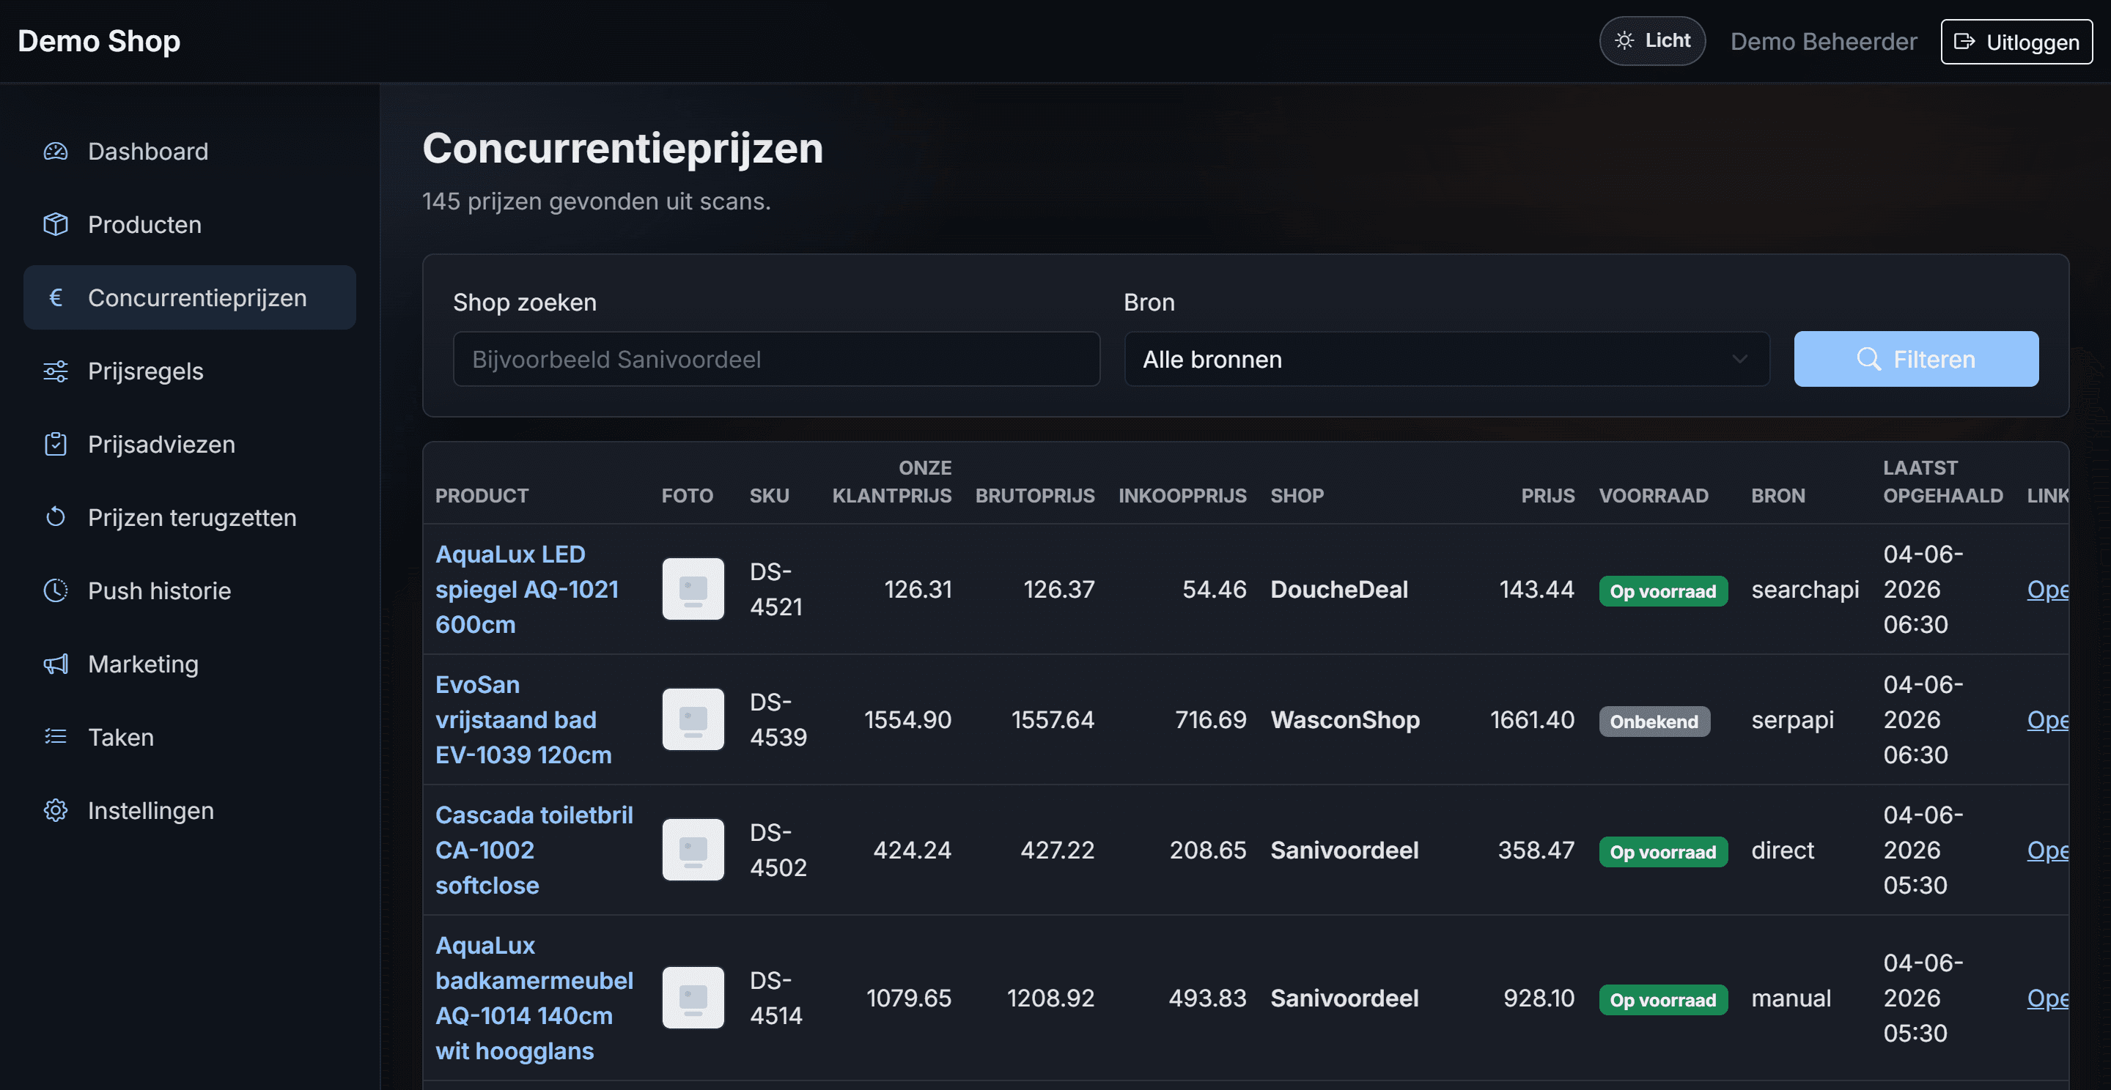Click the price value 143.44
The height and width of the screenshot is (1090, 2111).
click(1536, 590)
